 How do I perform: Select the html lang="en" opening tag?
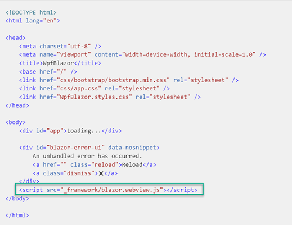(33, 21)
